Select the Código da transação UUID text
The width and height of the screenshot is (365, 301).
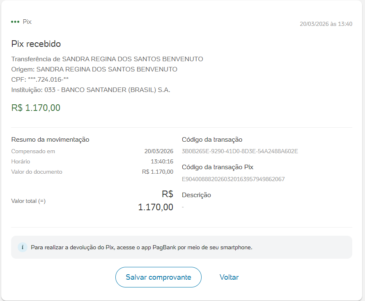240,151
